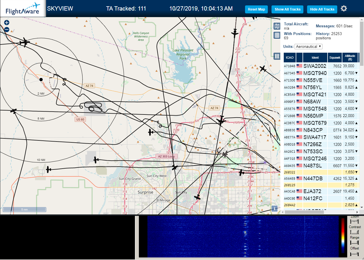Select the N487SL aircraft row
Viewport: 364px width, 260px height.
click(321, 165)
